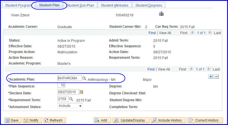Open the Student Degrees tab
This screenshot has width=228, height=125.
[x=149, y=5]
